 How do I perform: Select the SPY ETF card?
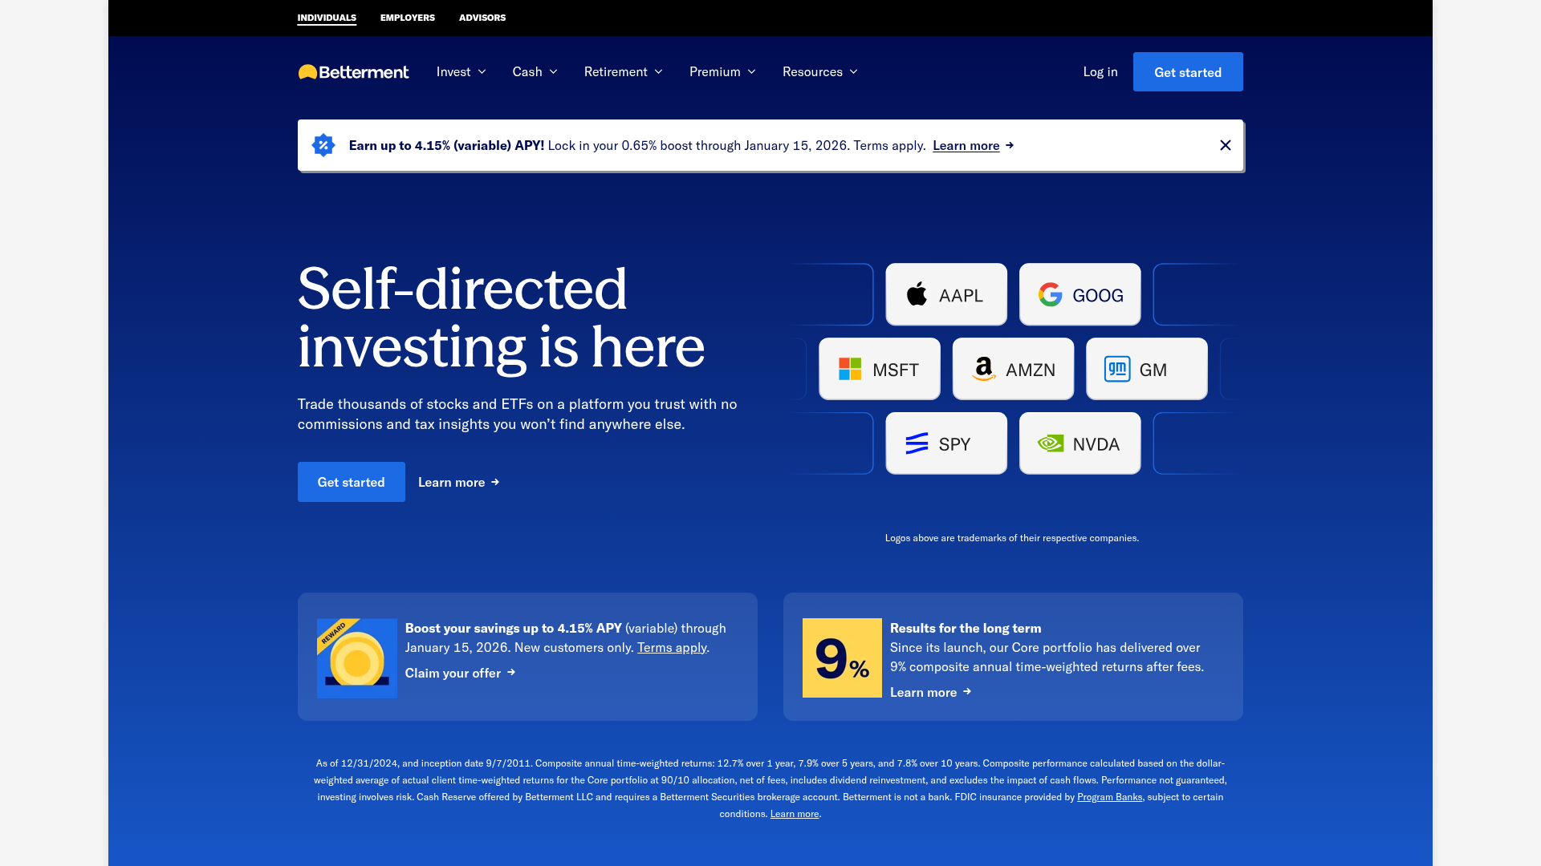945,443
